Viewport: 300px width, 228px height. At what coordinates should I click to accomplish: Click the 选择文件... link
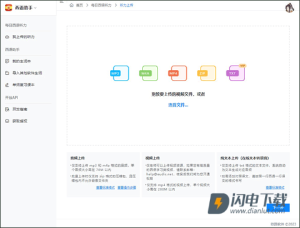coord(178,105)
